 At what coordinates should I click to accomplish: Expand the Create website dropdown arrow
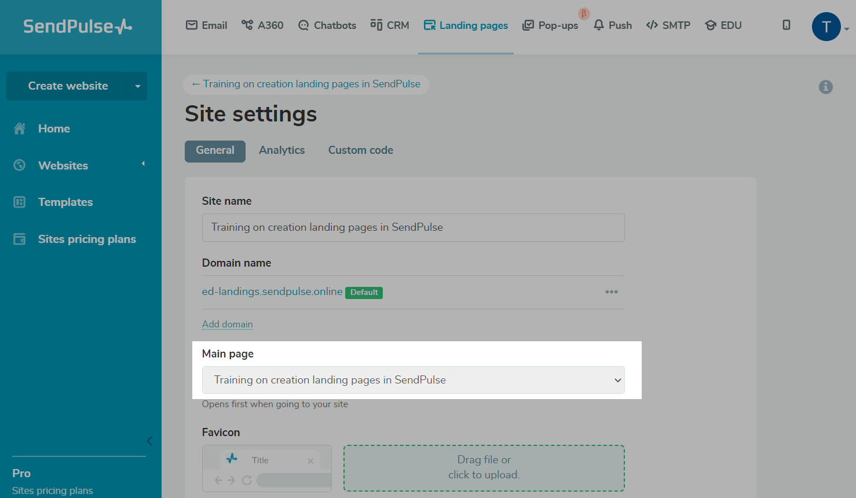(x=138, y=86)
